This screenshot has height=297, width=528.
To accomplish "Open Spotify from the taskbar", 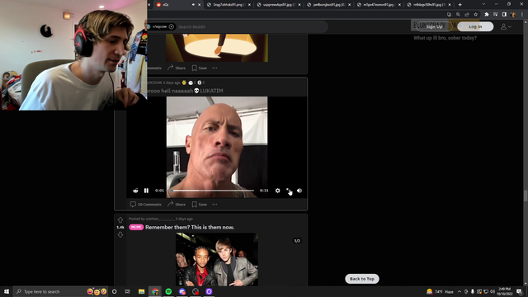I will click(x=168, y=291).
